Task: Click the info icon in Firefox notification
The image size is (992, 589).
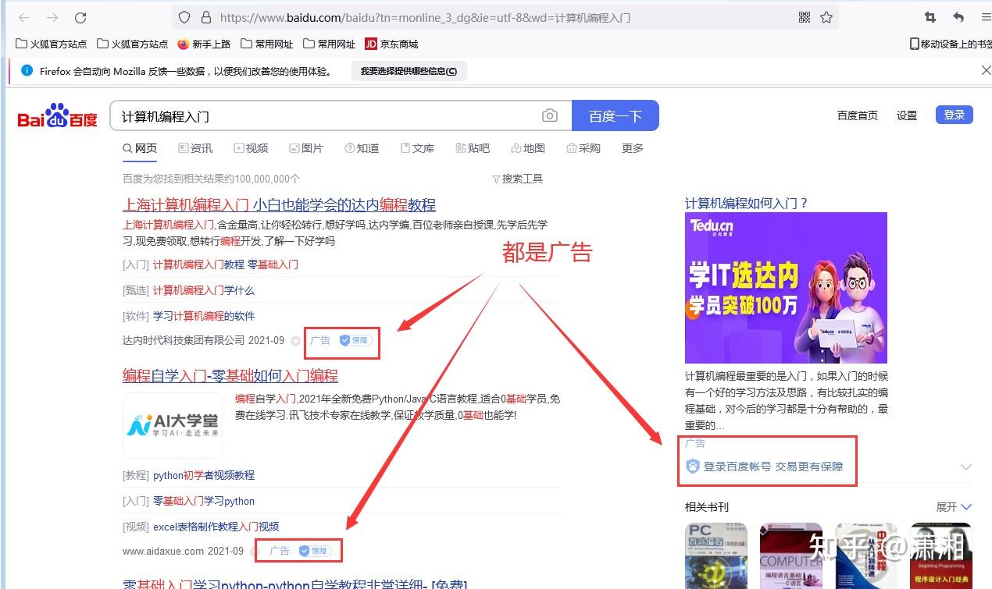Action: coord(27,70)
